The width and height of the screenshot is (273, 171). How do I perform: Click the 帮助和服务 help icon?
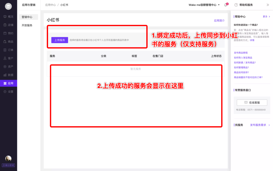pos(236,5)
